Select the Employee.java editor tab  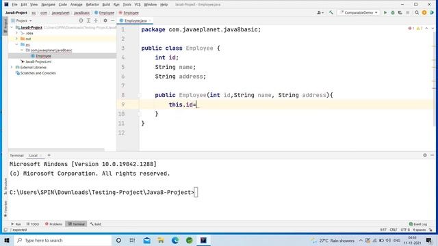click(x=136, y=20)
